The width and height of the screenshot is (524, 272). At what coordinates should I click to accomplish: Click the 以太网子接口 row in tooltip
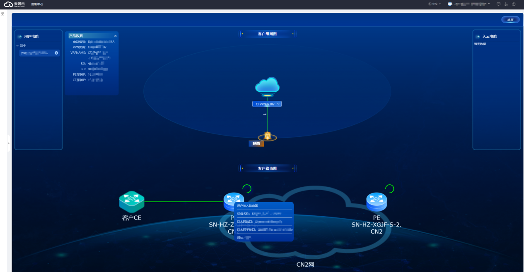264,229
